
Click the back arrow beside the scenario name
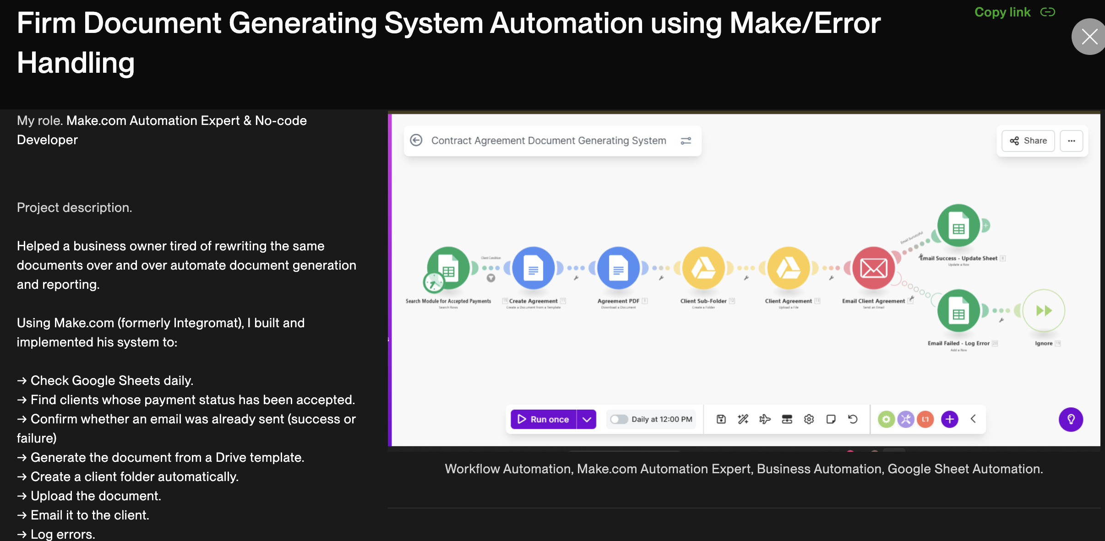[416, 140]
